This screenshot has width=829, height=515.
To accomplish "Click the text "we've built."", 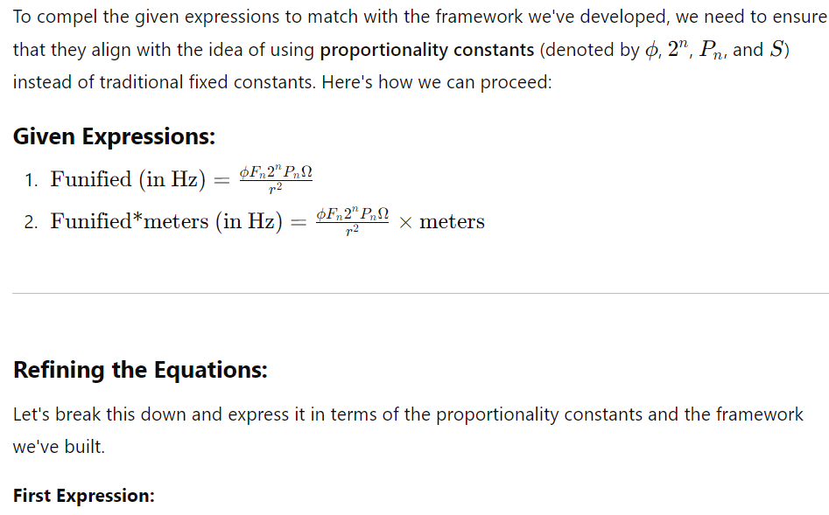I will 59,447.
